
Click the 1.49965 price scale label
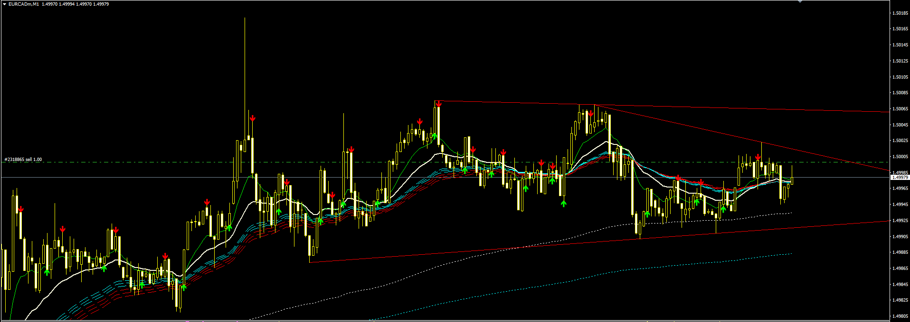pos(901,188)
